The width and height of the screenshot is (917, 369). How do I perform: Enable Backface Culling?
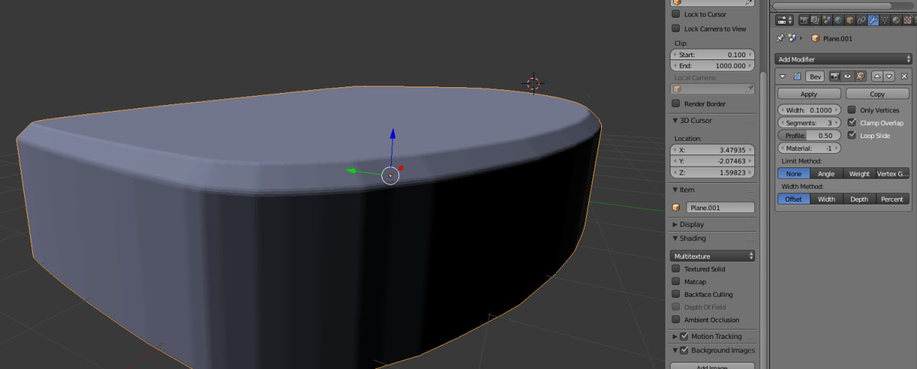pos(676,295)
